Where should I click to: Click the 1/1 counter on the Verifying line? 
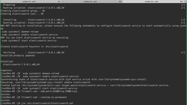[183, 52]
